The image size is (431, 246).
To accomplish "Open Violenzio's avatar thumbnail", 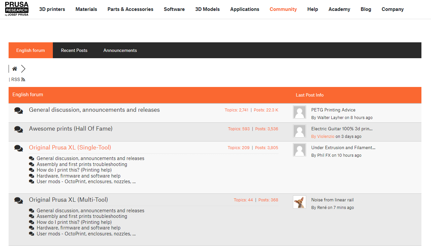I will (x=300, y=131).
